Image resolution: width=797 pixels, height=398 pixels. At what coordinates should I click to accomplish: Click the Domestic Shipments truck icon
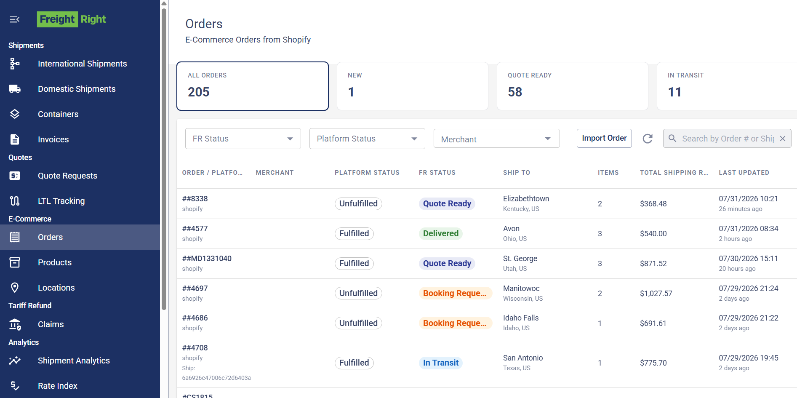15,89
